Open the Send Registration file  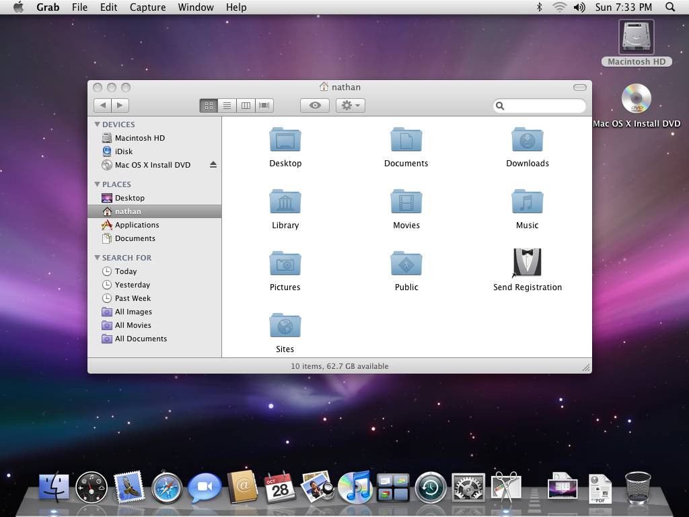tap(528, 263)
